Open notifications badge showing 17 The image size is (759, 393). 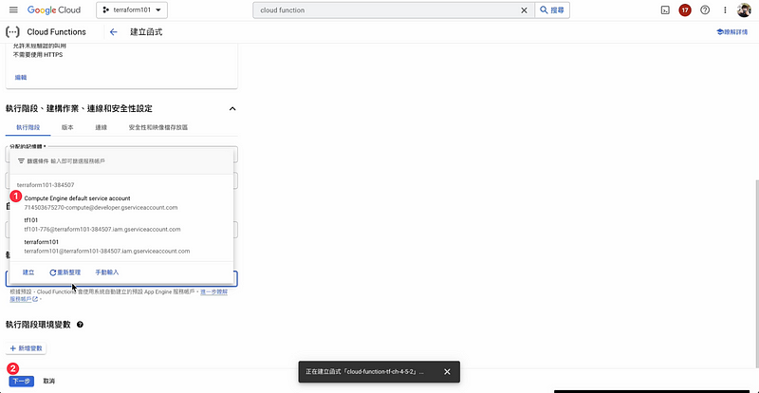[x=684, y=10]
